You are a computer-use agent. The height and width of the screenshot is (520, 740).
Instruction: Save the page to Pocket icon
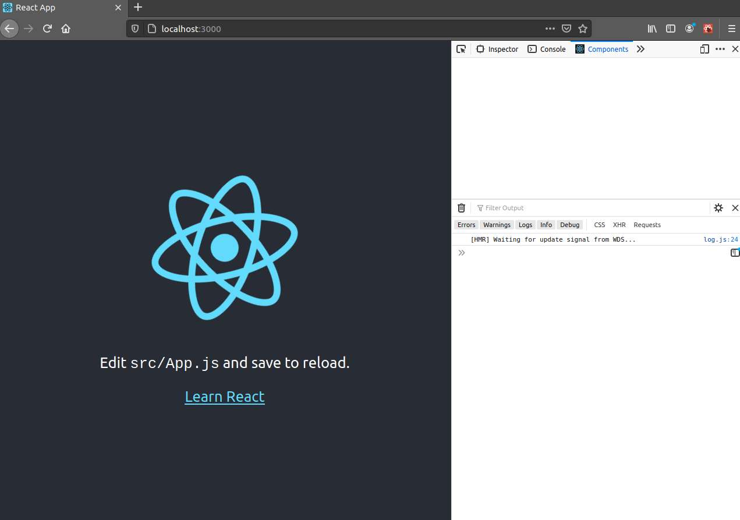566,29
